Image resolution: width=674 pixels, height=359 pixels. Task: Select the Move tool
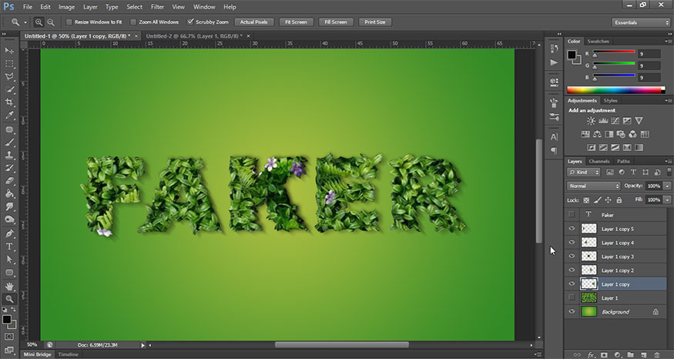[x=9, y=50]
